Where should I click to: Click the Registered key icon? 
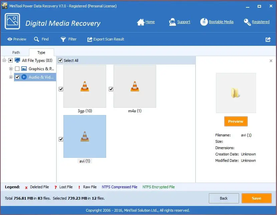coord(247,22)
